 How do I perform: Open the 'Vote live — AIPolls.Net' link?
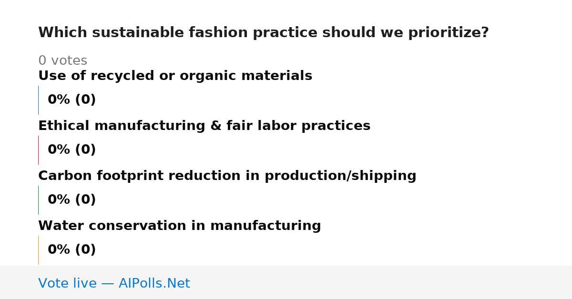114,283
